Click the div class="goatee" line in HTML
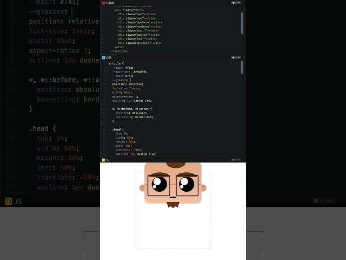The height and width of the screenshot is (260, 346). coord(139,35)
